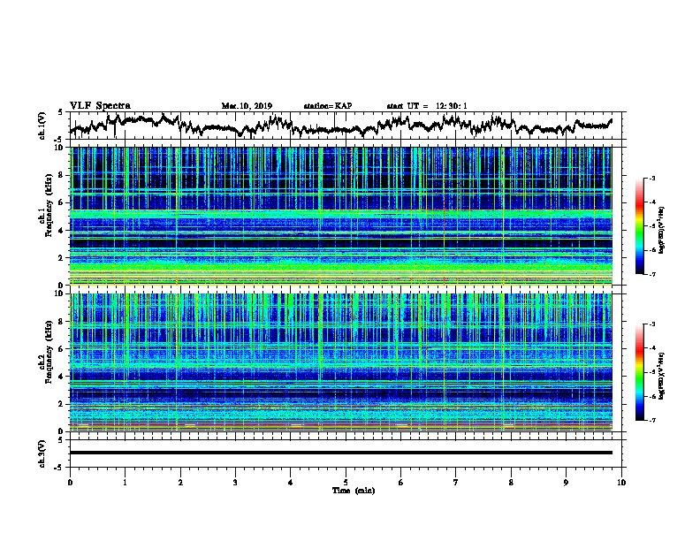700x541 pixels.
Task: Click the ch.2 color bar log(PSD) unit label
Action: [662, 376]
